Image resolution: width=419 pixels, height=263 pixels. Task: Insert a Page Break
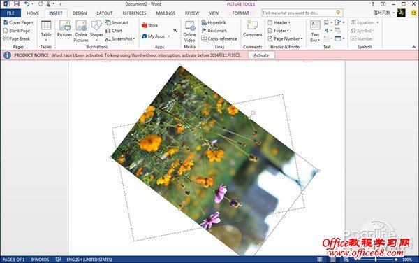coord(17,38)
